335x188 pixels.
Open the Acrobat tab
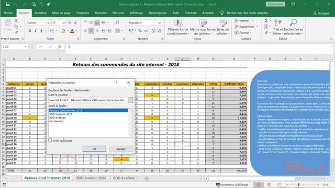[208, 13]
